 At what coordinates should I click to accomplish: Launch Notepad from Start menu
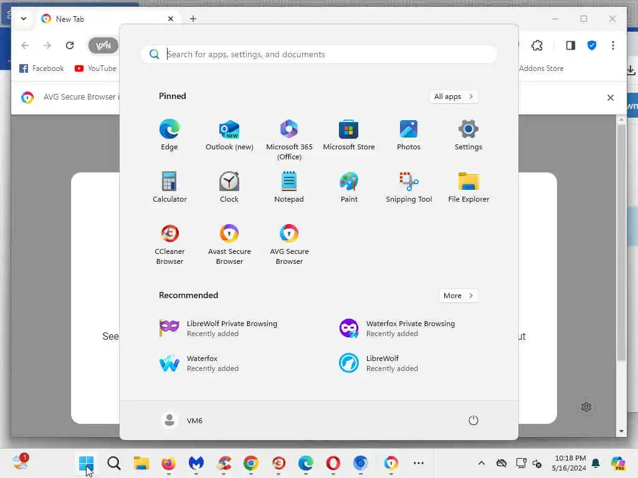pos(289,187)
